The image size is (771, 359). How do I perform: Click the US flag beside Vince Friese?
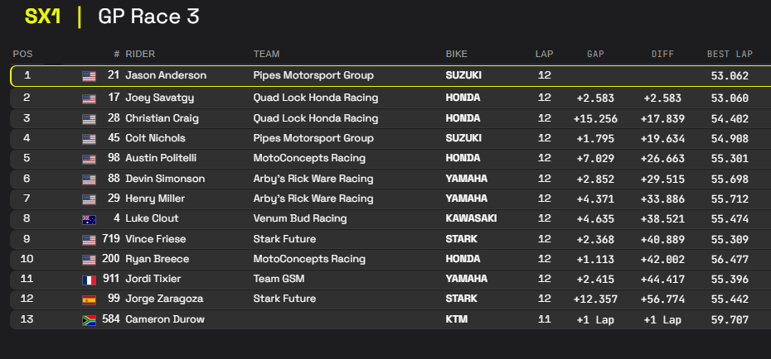89,239
